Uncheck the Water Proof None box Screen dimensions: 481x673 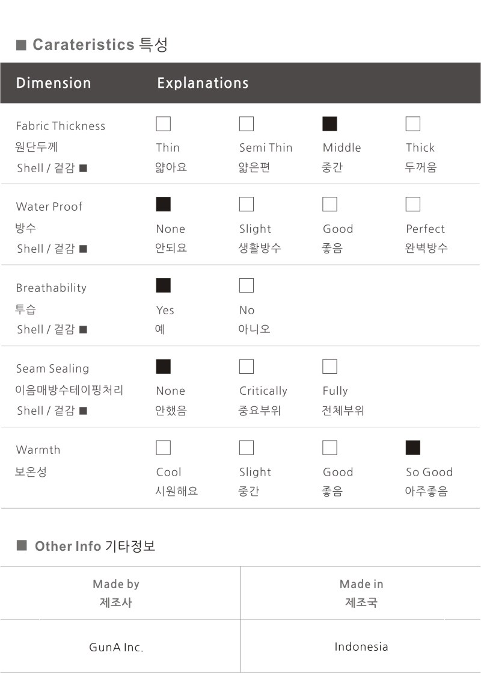tap(163, 205)
